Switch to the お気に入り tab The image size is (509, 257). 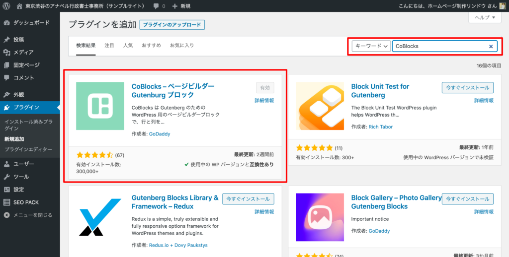click(x=182, y=45)
